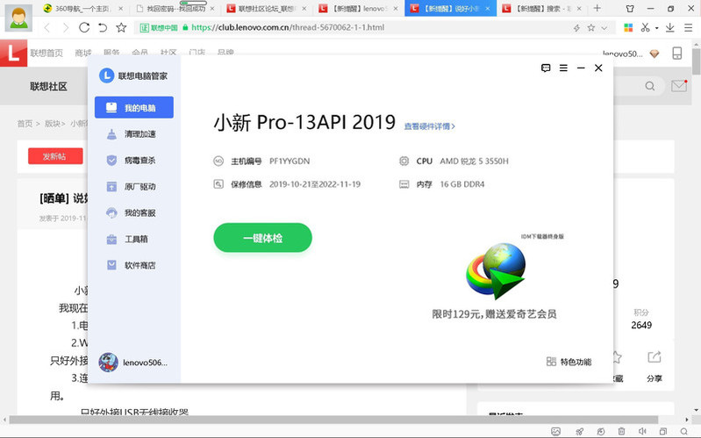701x438 pixels.
Task: Open 我的电脑 in Lenovo PC Manager sidebar
Action: tap(133, 107)
